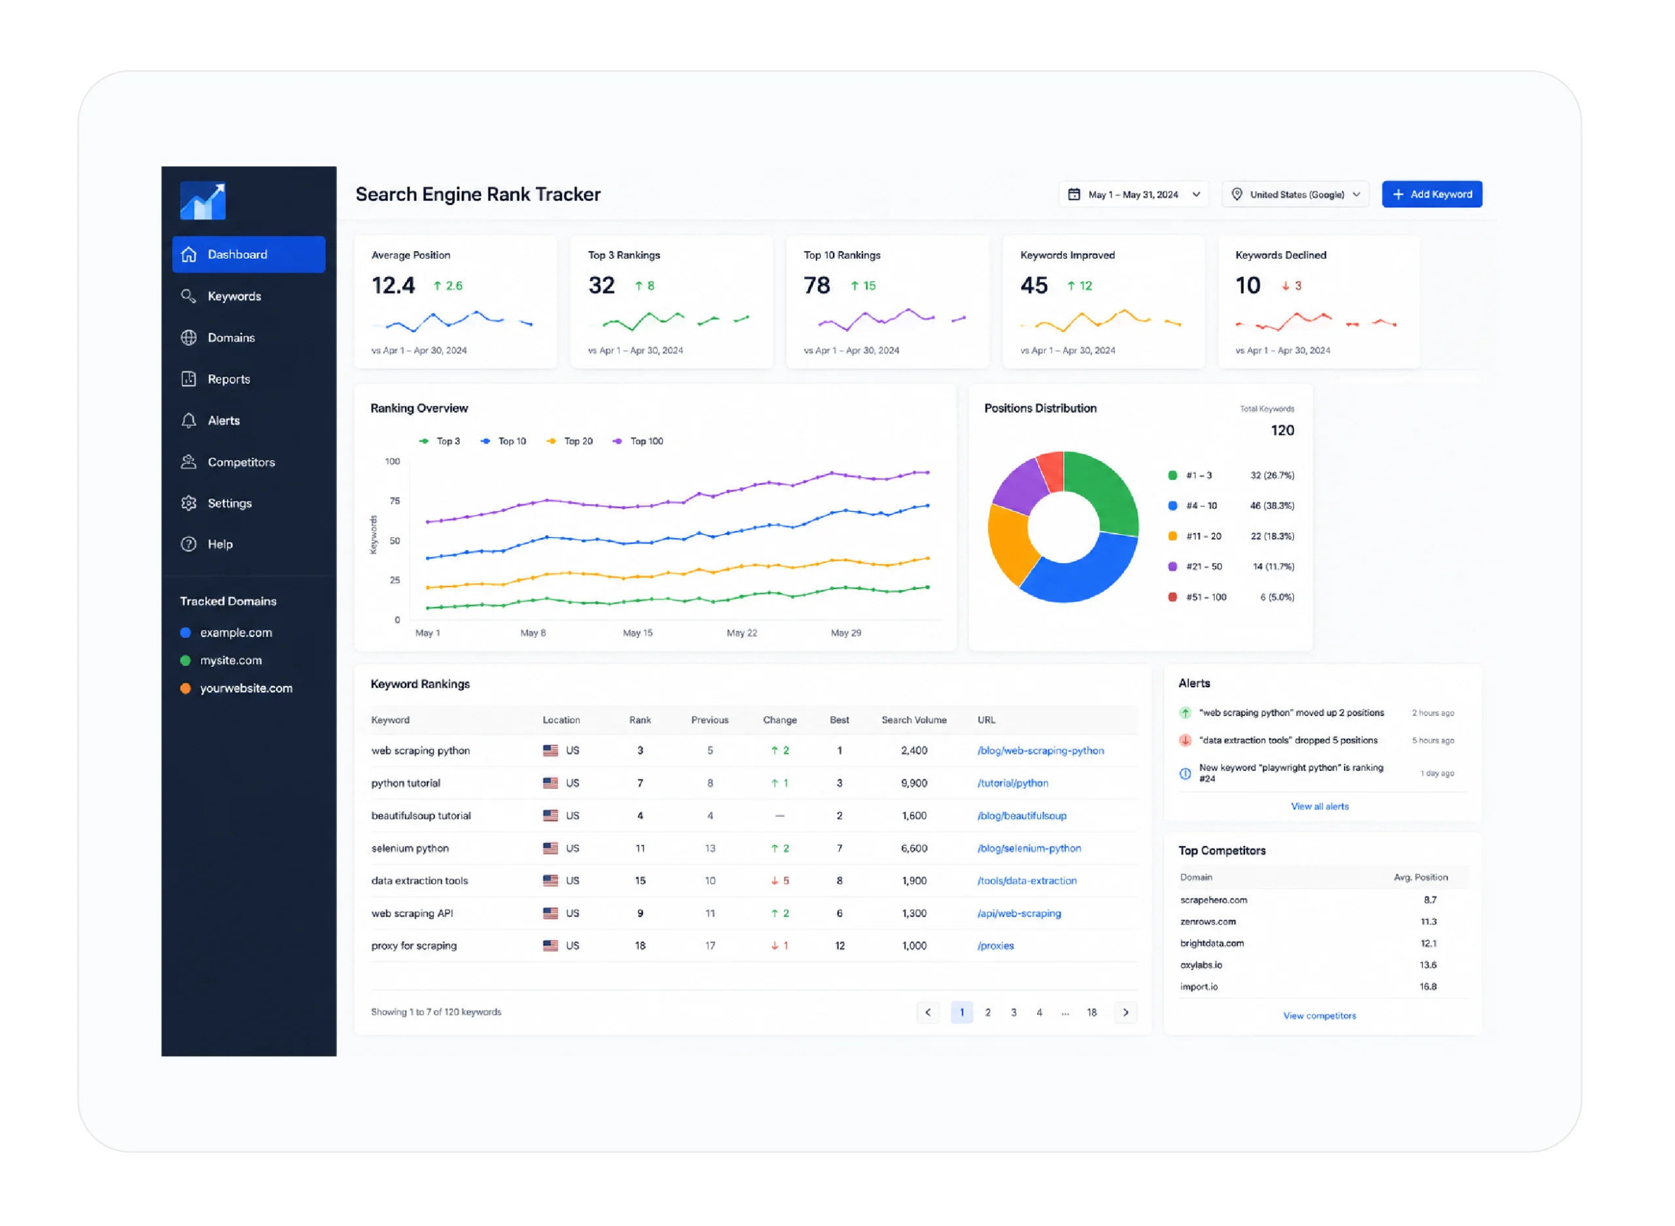1675x1226 pixels.
Task: Open the Keywords menu item
Action: point(249,296)
